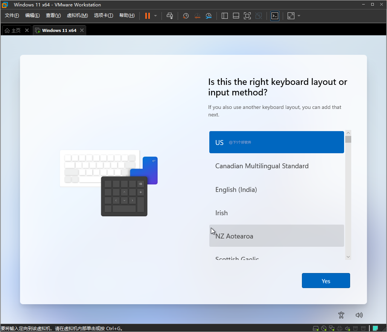Toggle the thumbnail bar view
Screen dimensions: 387x332
coord(236,16)
